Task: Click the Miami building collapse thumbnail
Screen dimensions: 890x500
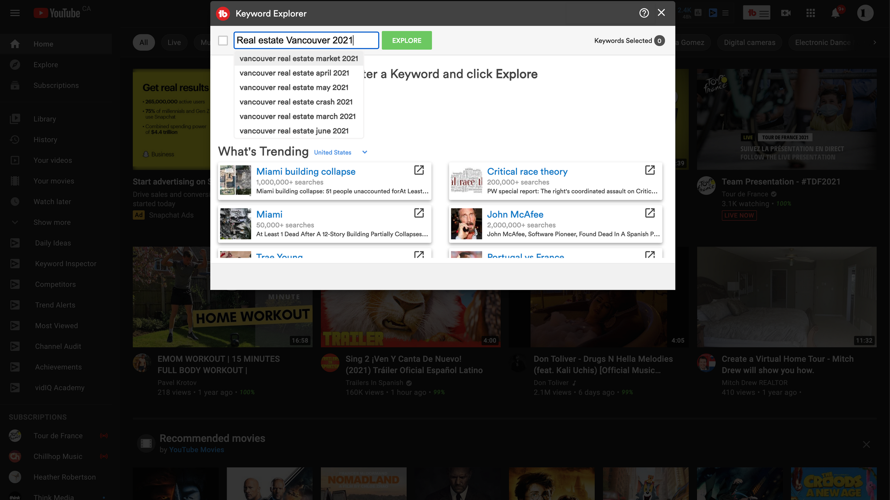Action: coord(235,180)
